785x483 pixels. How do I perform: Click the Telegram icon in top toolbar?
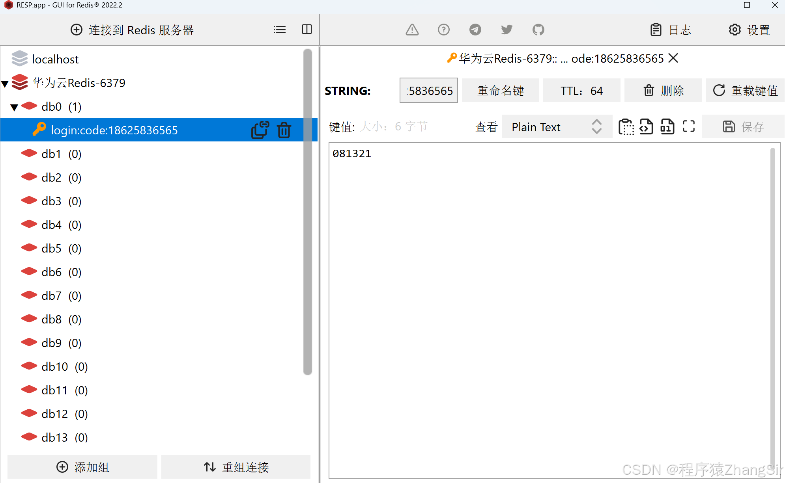click(x=475, y=30)
